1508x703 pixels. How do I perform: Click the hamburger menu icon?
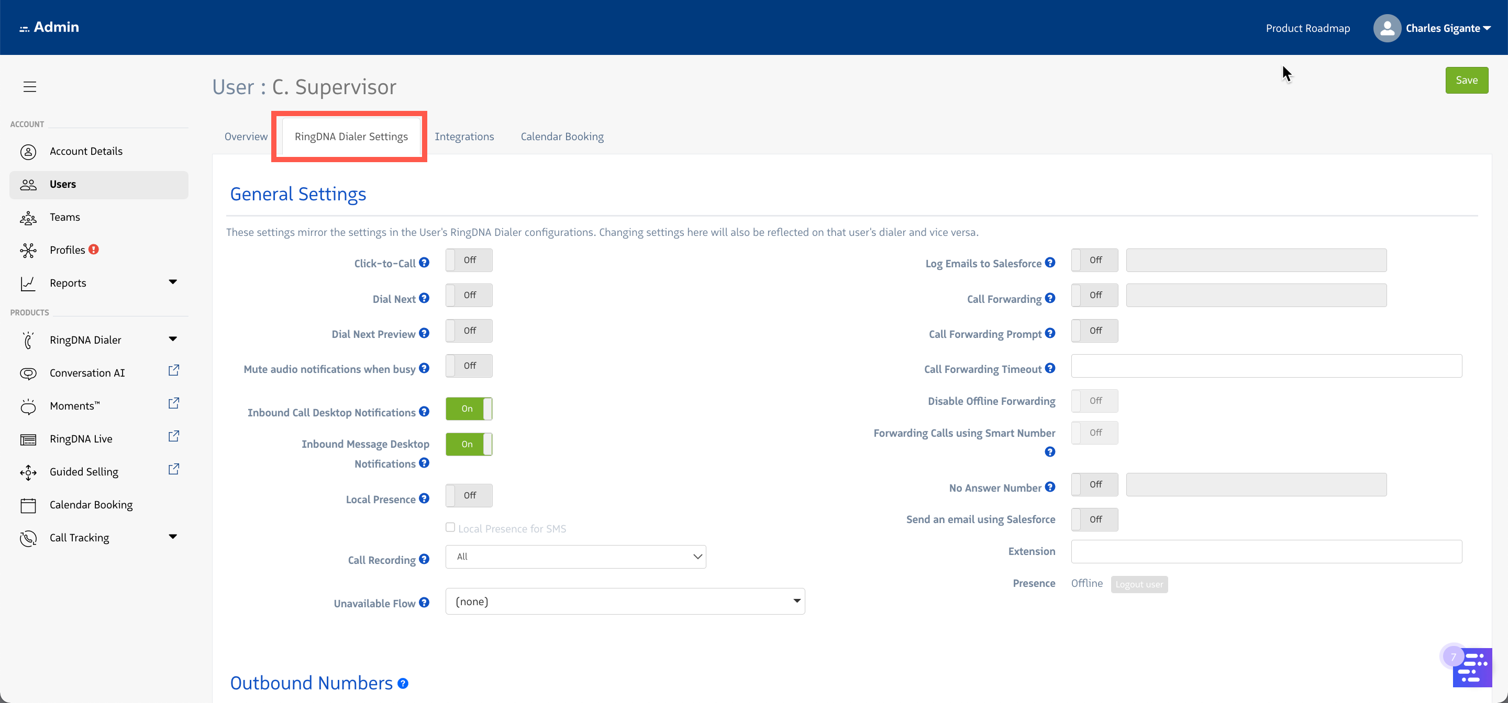(30, 86)
